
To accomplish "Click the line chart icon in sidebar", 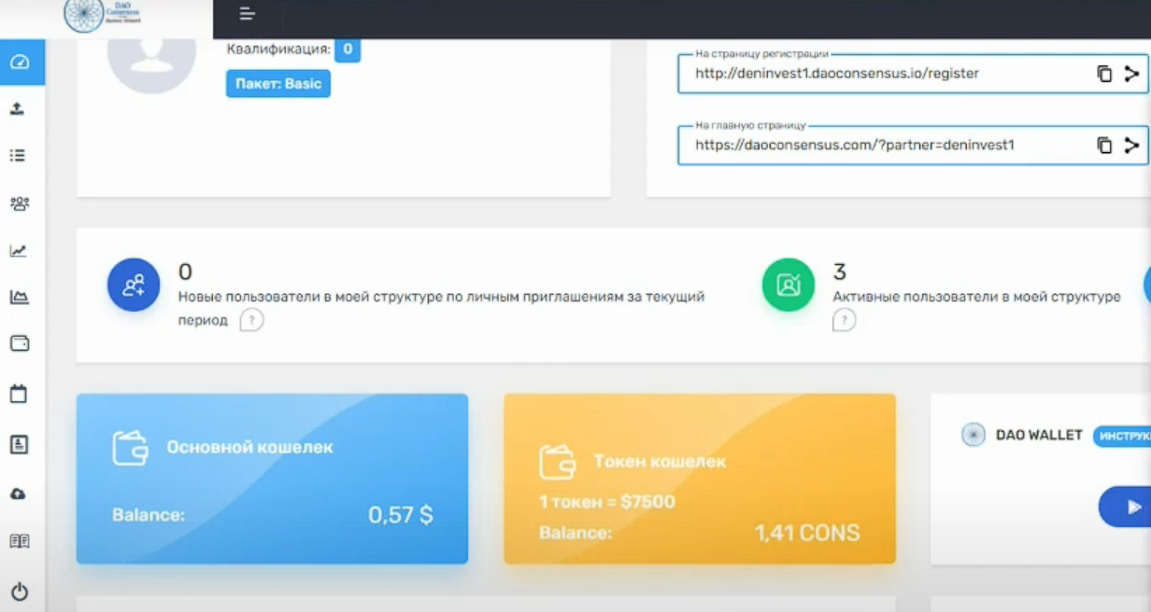I will pos(19,251).
